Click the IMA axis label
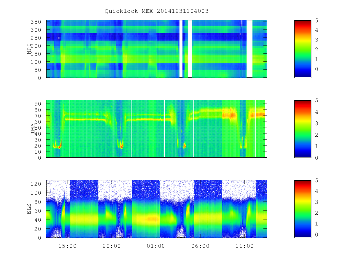 coord(33,129)
